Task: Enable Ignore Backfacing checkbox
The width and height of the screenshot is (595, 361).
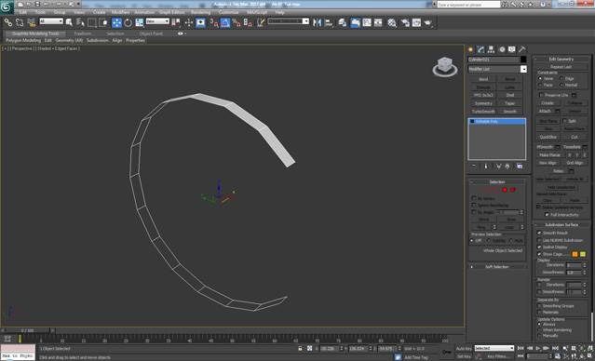Action: 474,205
